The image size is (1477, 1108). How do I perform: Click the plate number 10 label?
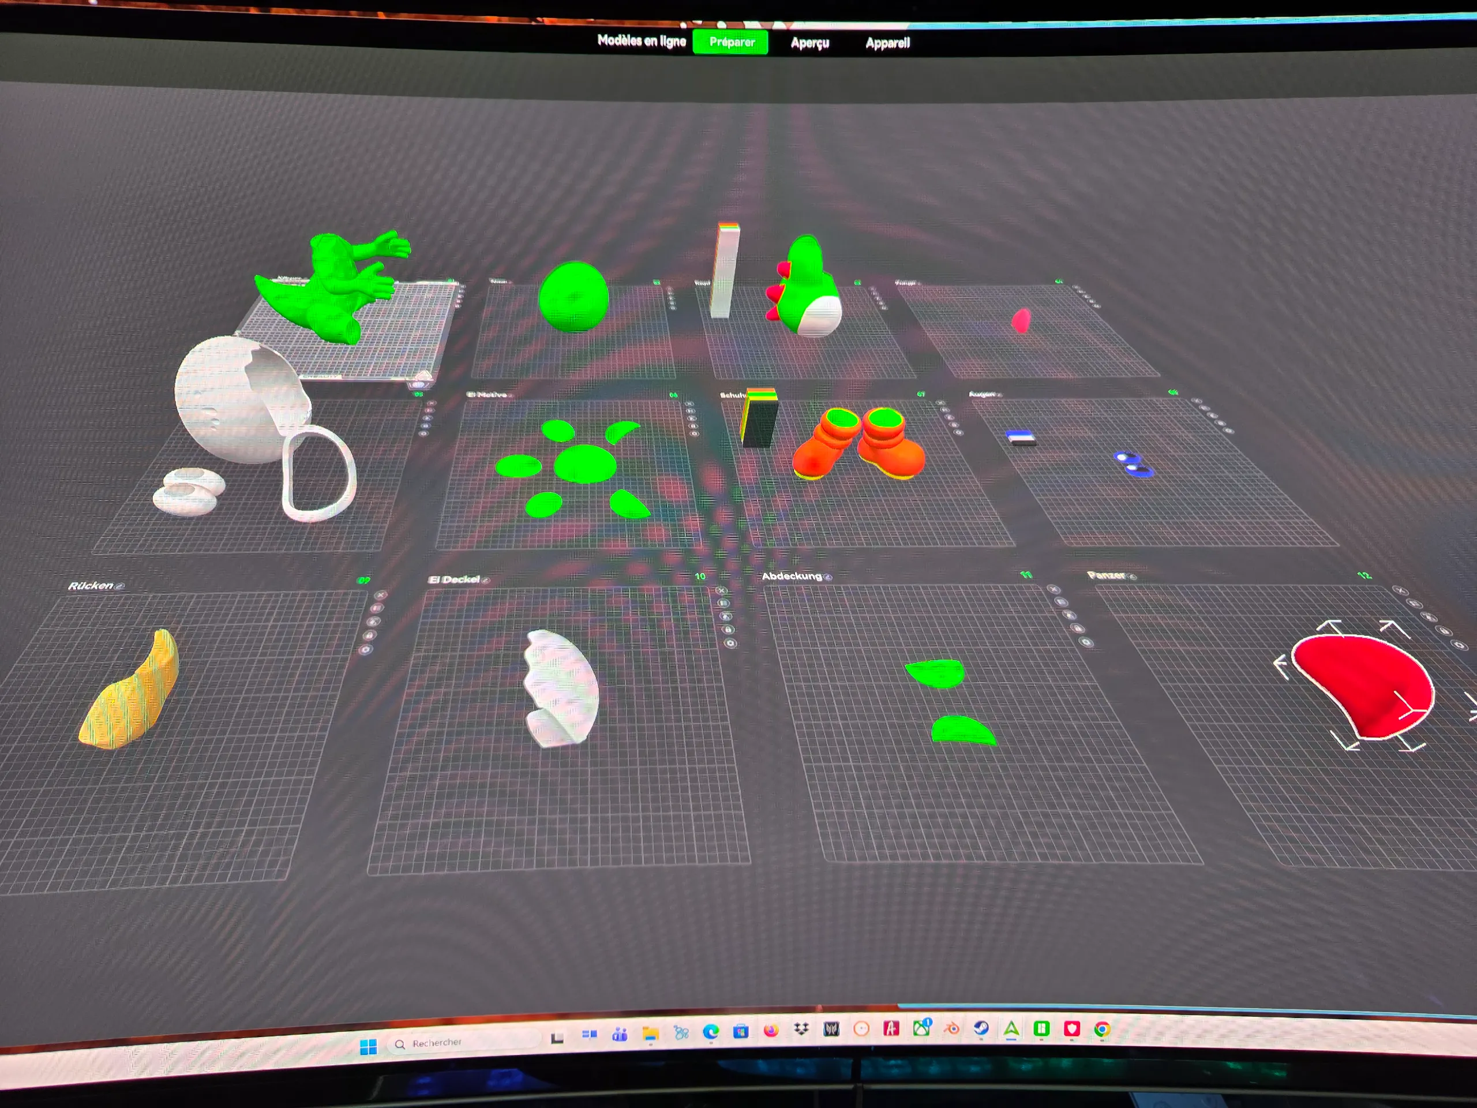coord(700,577)
